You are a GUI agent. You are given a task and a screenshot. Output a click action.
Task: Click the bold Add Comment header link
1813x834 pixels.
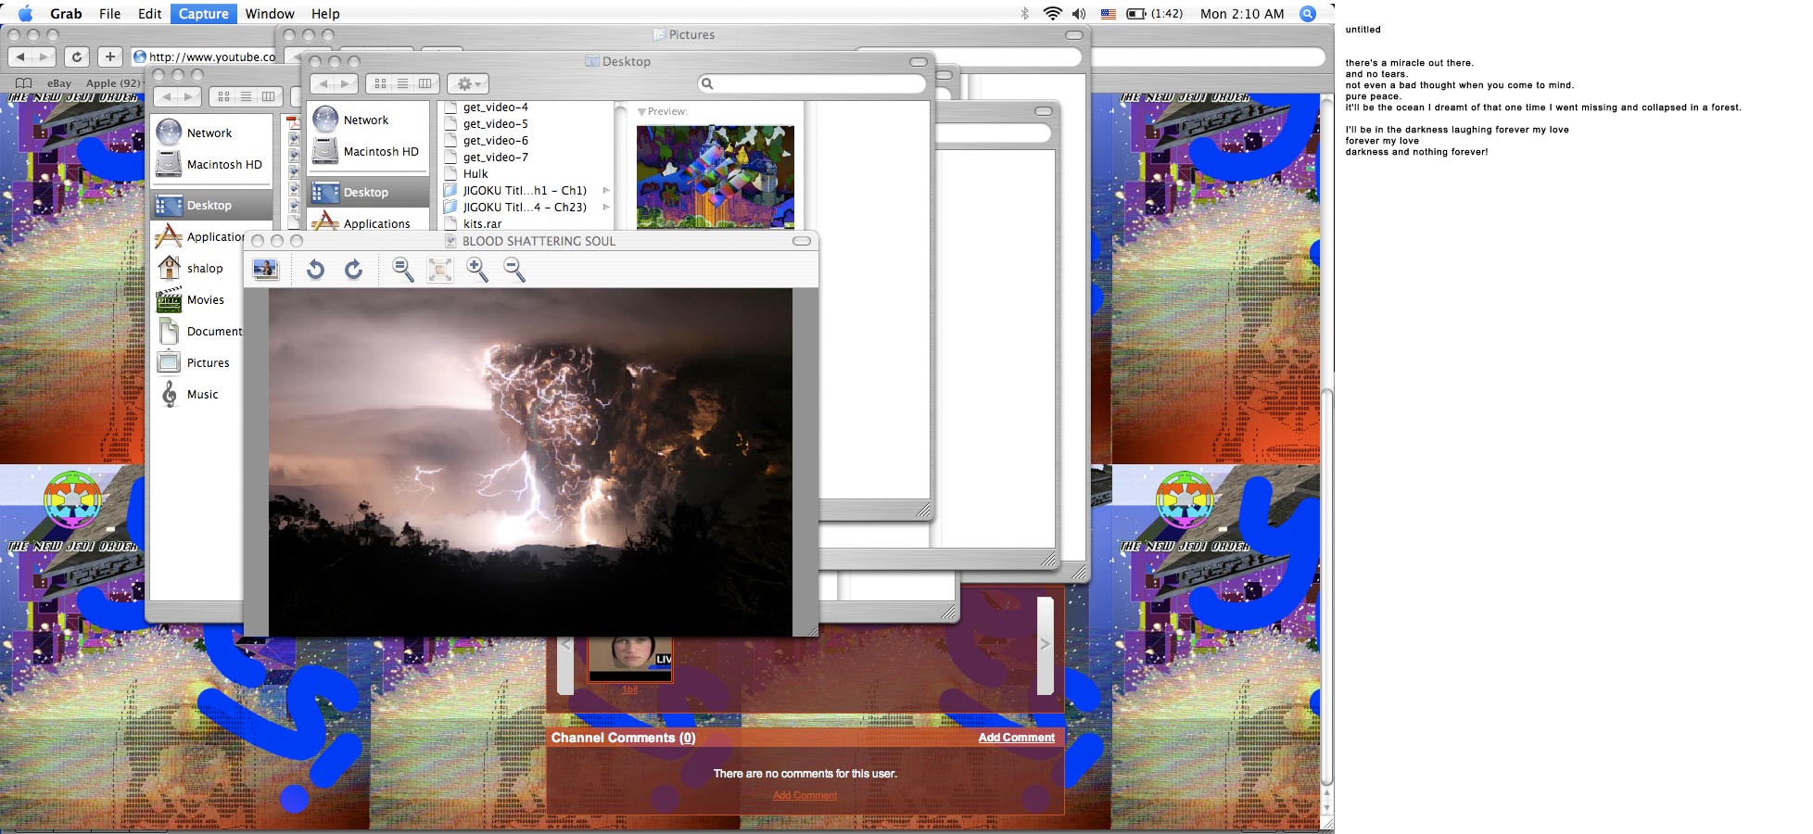(x=1016, y=738)
